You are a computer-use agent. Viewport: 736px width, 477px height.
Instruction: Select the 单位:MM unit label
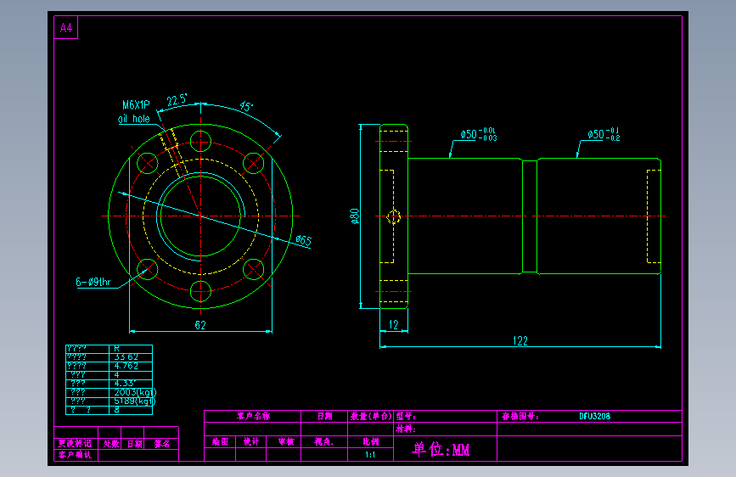tap(441, 449)
